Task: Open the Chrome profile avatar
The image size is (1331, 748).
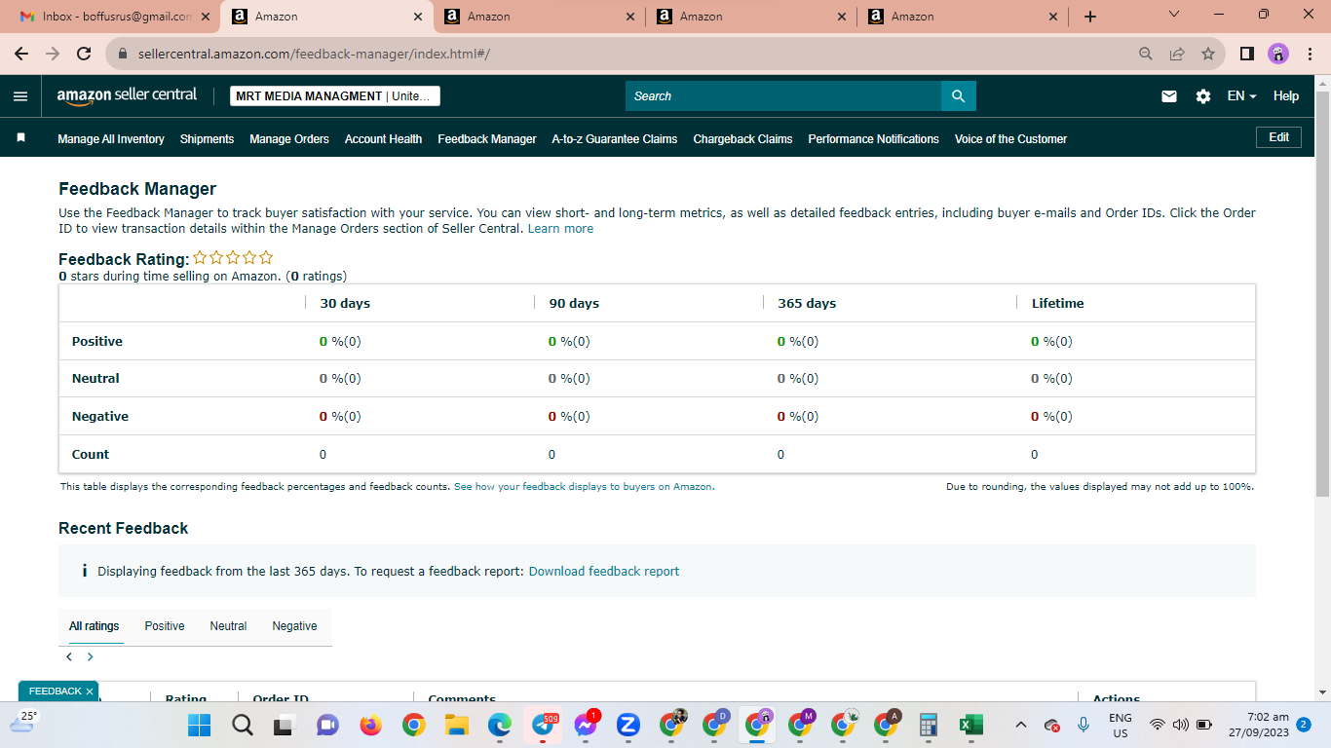Action: pyautogui.click(x=1278, y=54)
